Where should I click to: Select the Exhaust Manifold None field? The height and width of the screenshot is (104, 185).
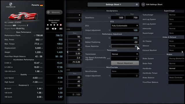[177, 50]
